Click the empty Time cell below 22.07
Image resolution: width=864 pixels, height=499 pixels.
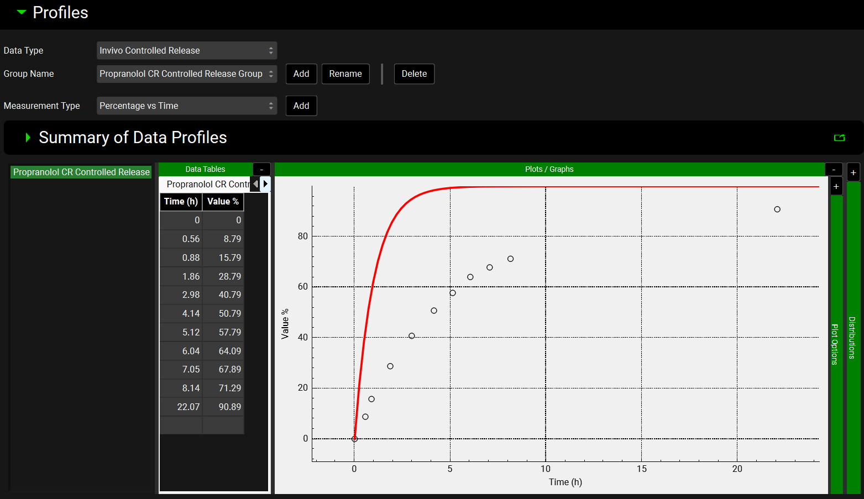click(181, 425)
